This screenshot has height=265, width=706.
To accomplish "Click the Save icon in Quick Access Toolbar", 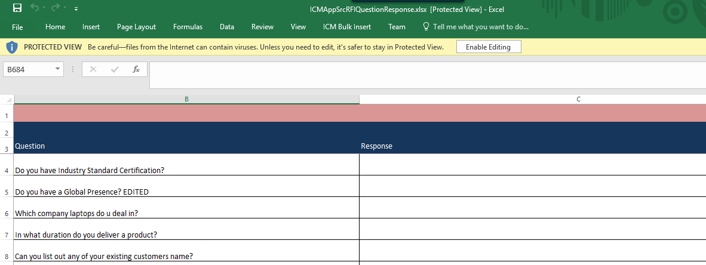I will [17, 8].
